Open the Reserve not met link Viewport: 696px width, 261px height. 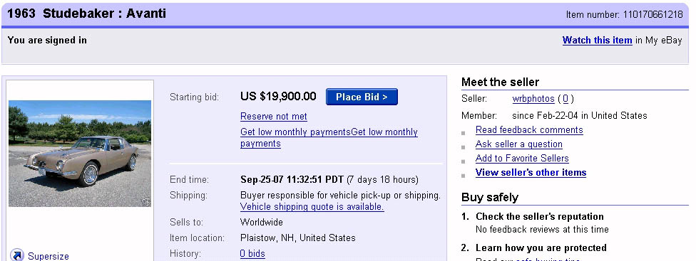point(273,117)
